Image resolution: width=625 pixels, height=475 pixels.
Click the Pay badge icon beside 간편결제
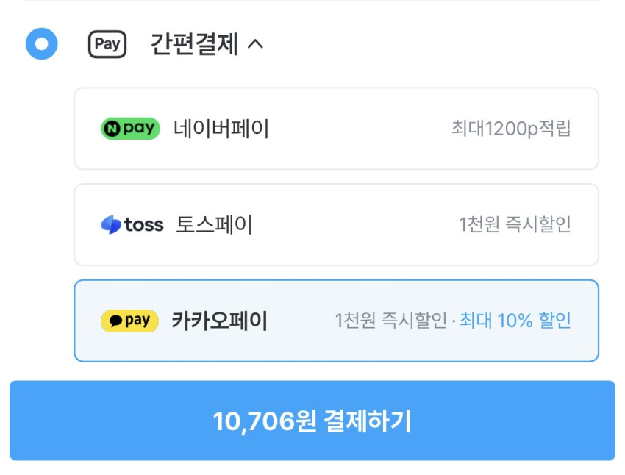(x=107, y=44)
